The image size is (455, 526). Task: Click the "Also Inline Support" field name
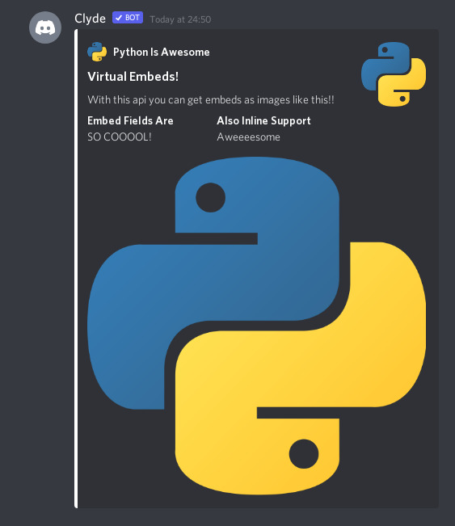click(x=263, y=120)
